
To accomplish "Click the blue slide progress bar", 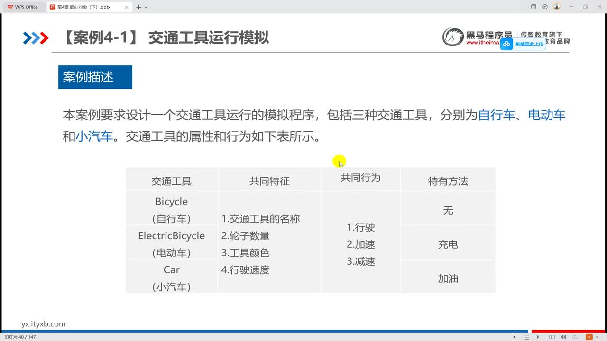I will point(264,331).
